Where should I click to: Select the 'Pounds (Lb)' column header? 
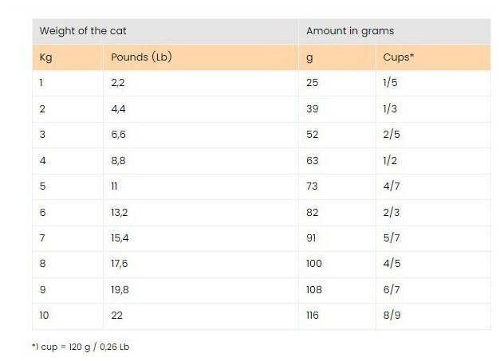tap(142, 57)
